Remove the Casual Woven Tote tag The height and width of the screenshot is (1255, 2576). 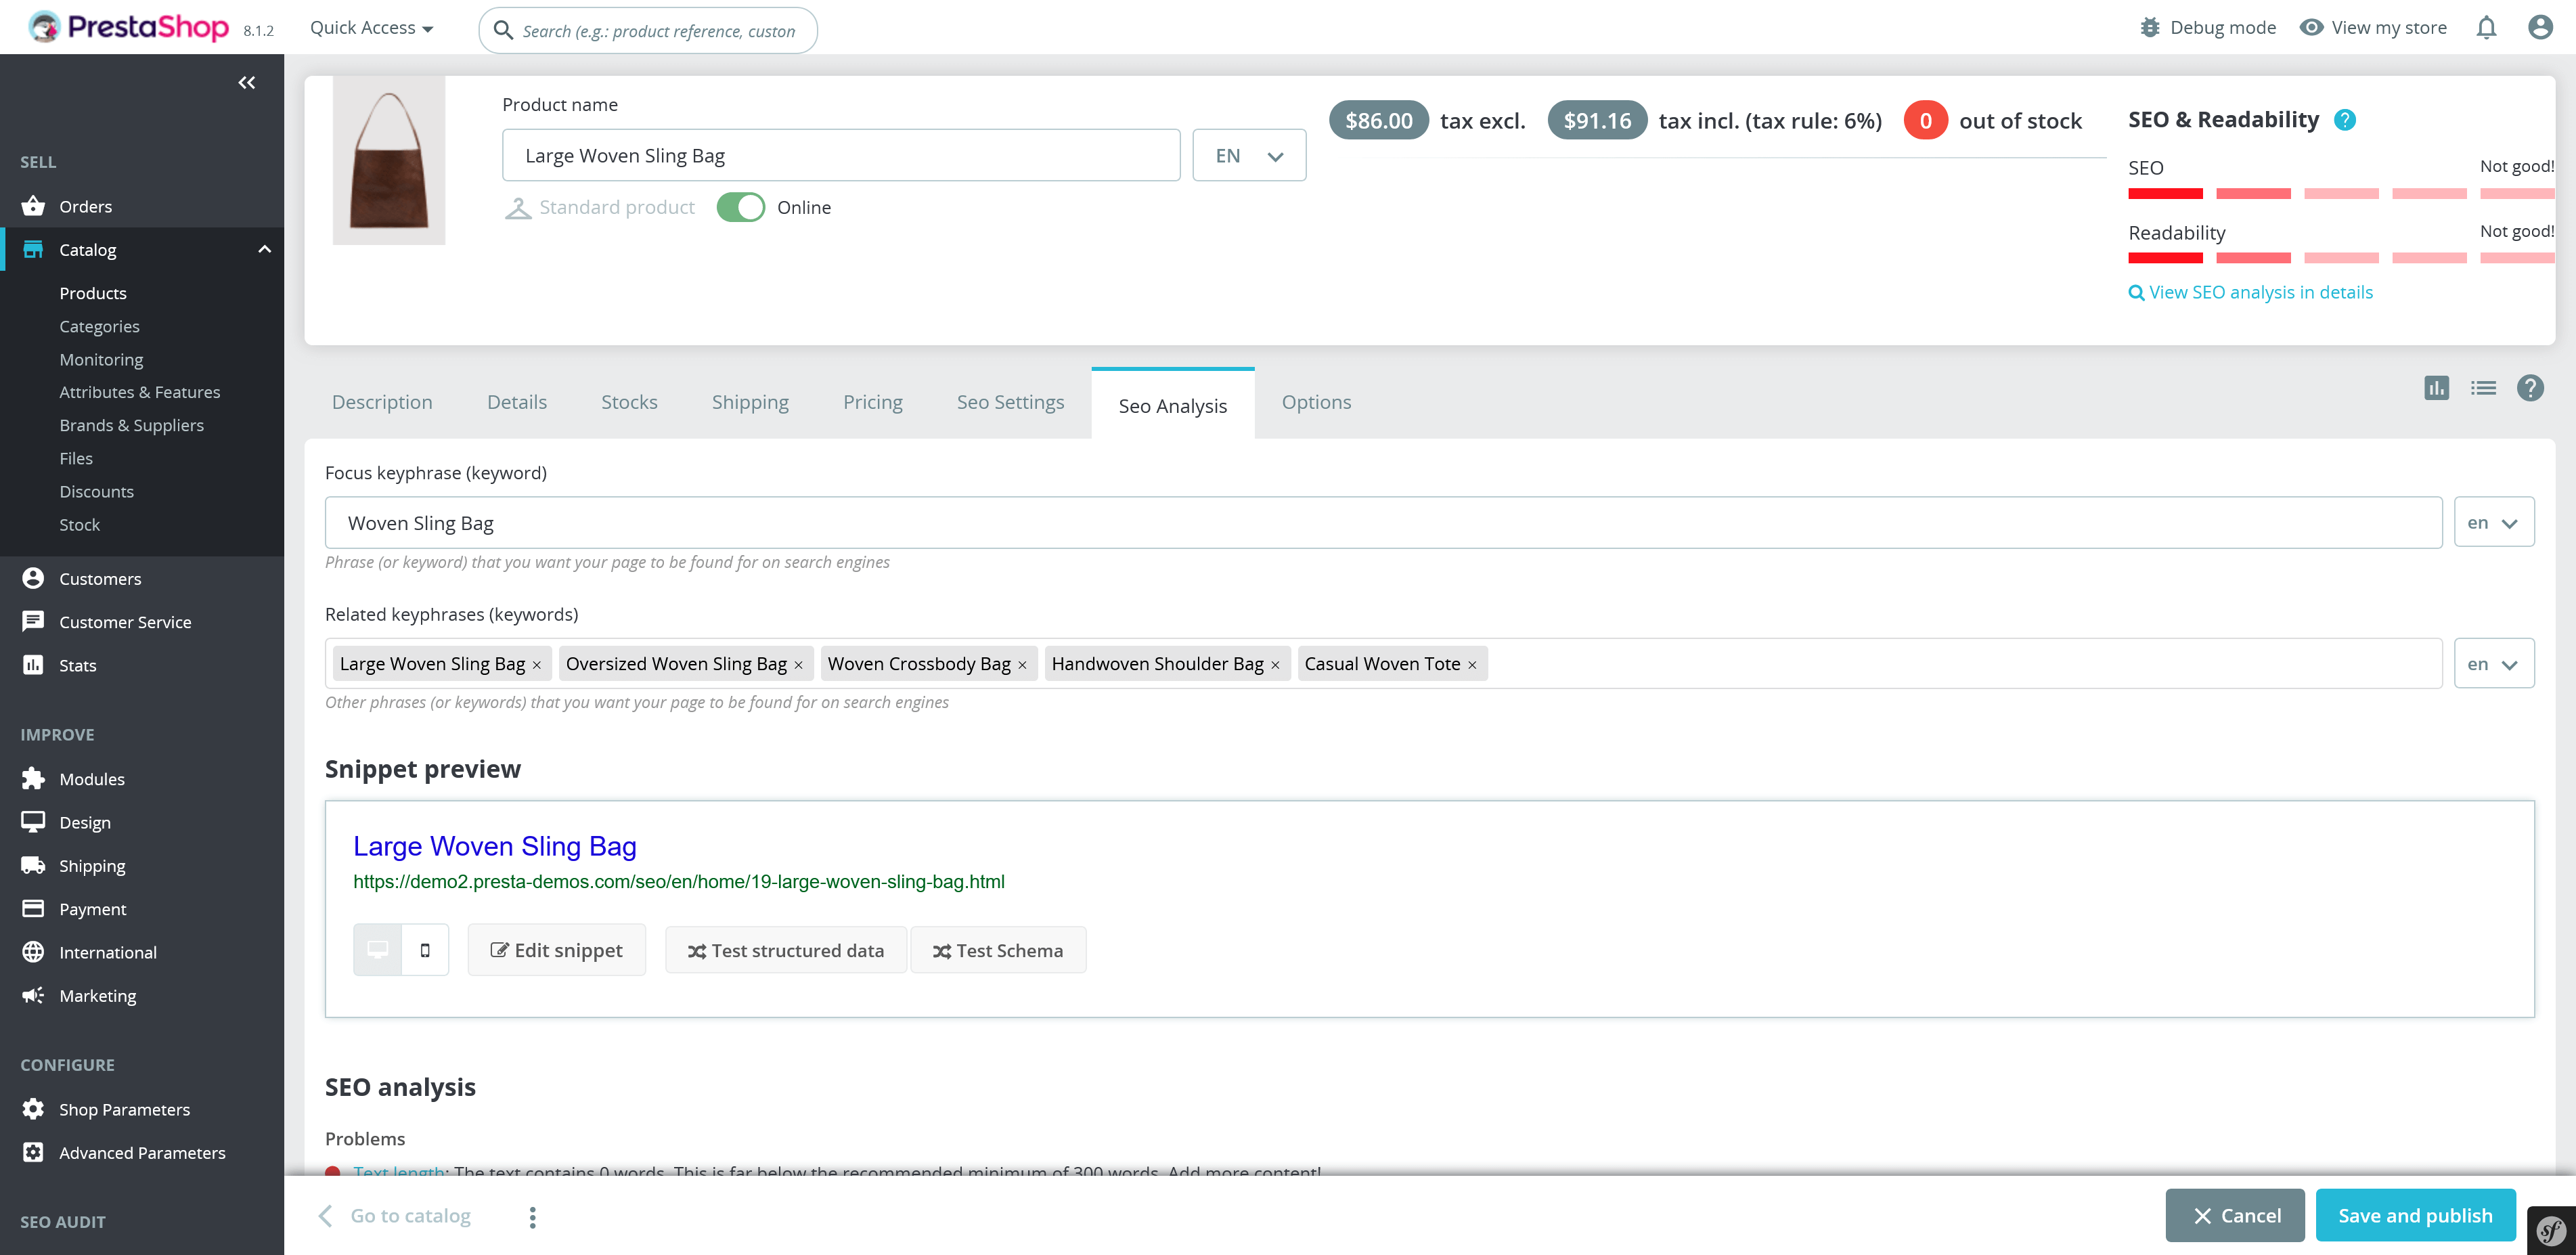pos(1472,665)
